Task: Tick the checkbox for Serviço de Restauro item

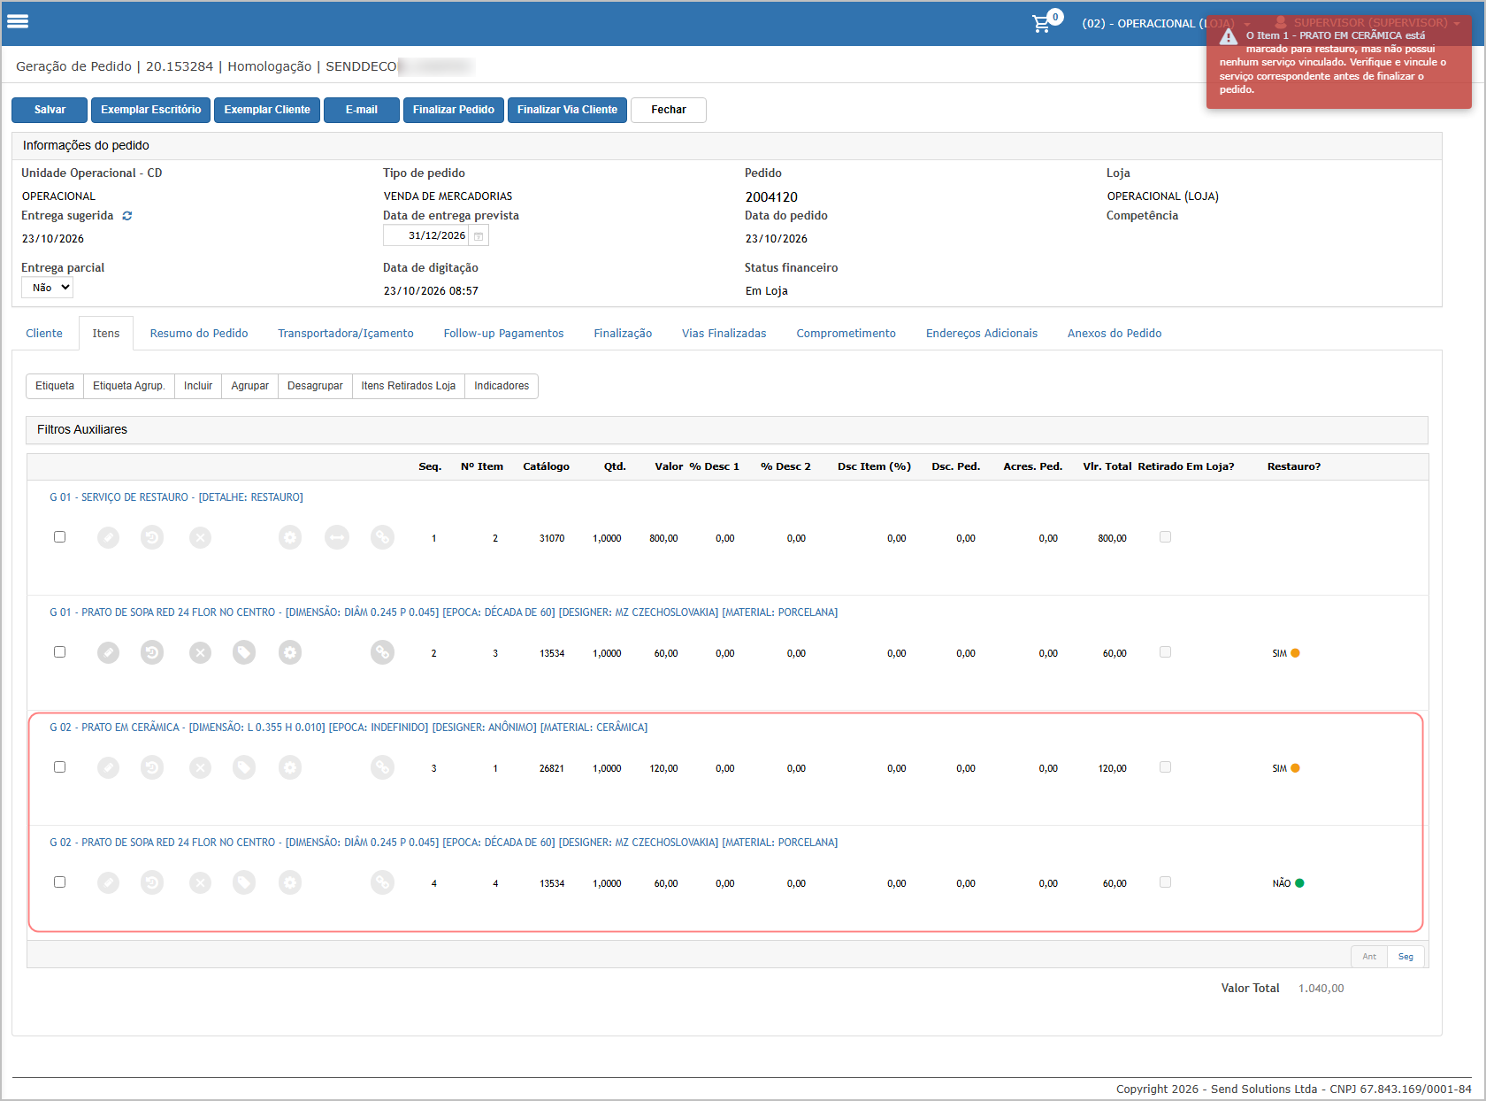Action: click(x=59, y=536)
